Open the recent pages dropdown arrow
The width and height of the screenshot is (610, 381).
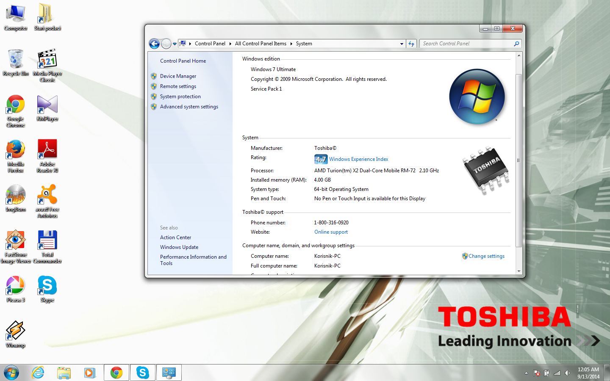click(175, 44)
